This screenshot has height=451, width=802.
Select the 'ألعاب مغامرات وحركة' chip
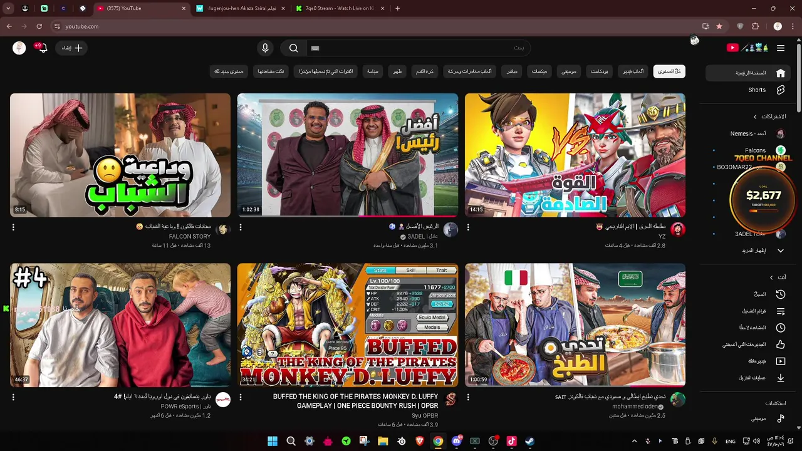pos(470,71)
